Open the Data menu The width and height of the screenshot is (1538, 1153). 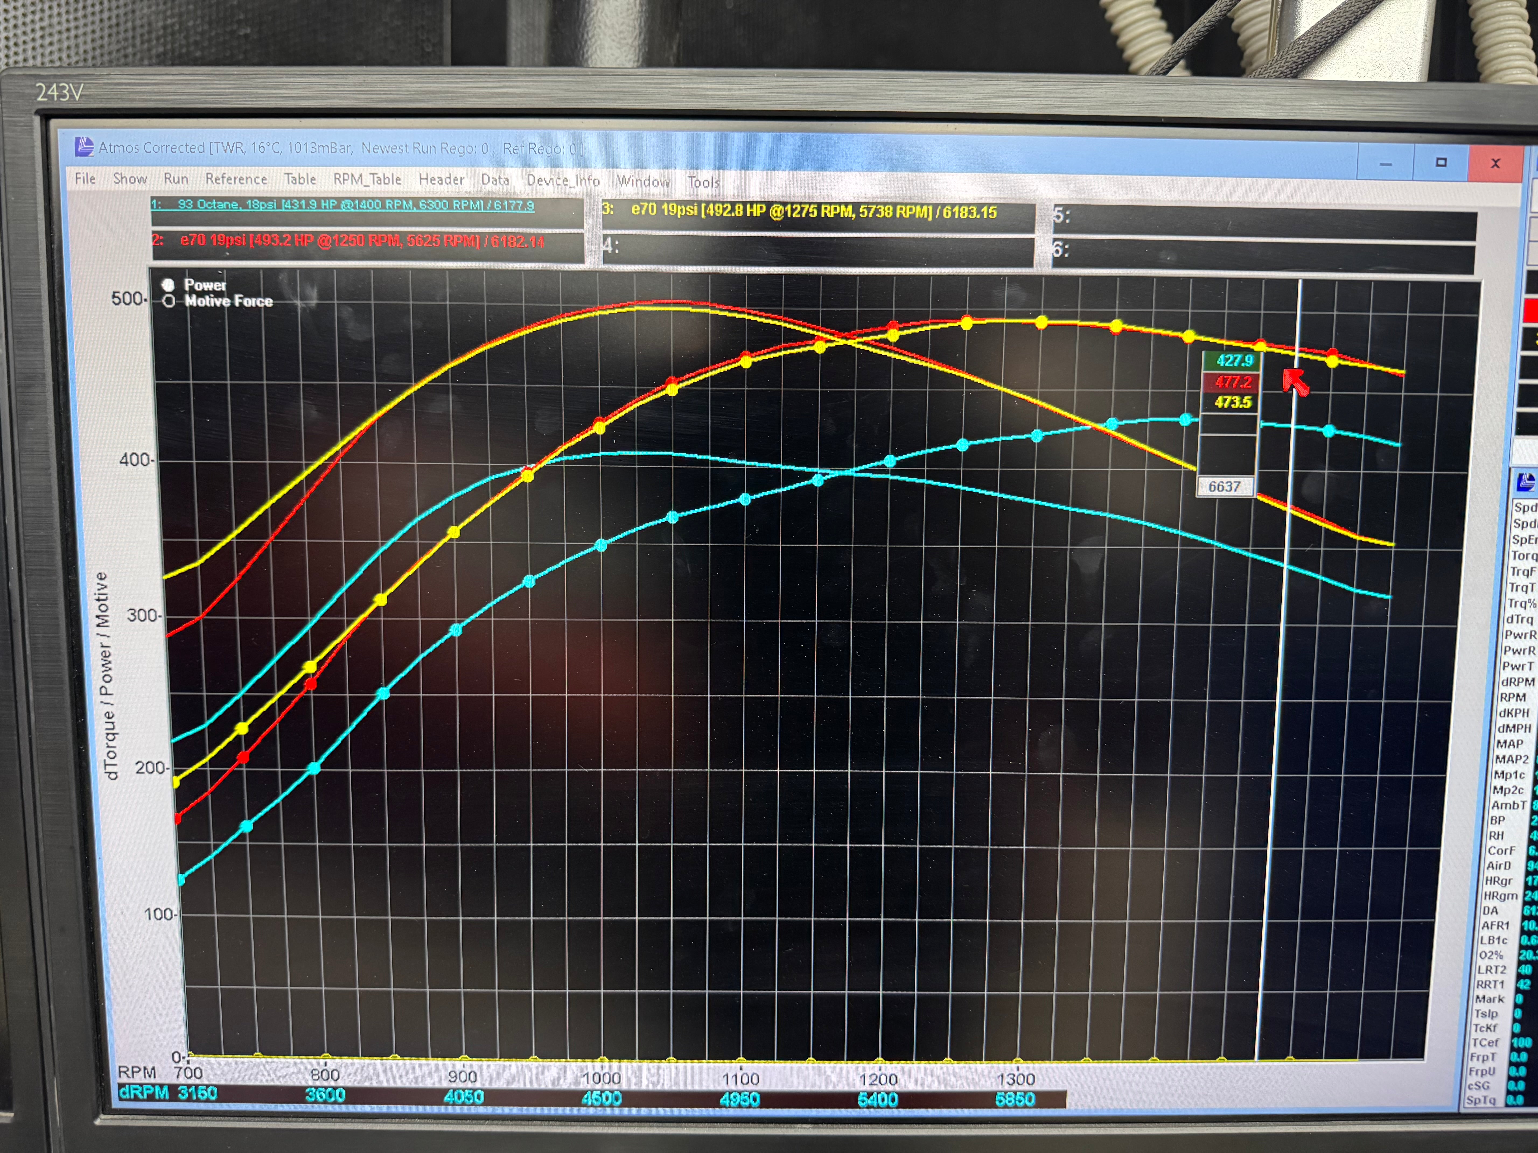[495, 180]
